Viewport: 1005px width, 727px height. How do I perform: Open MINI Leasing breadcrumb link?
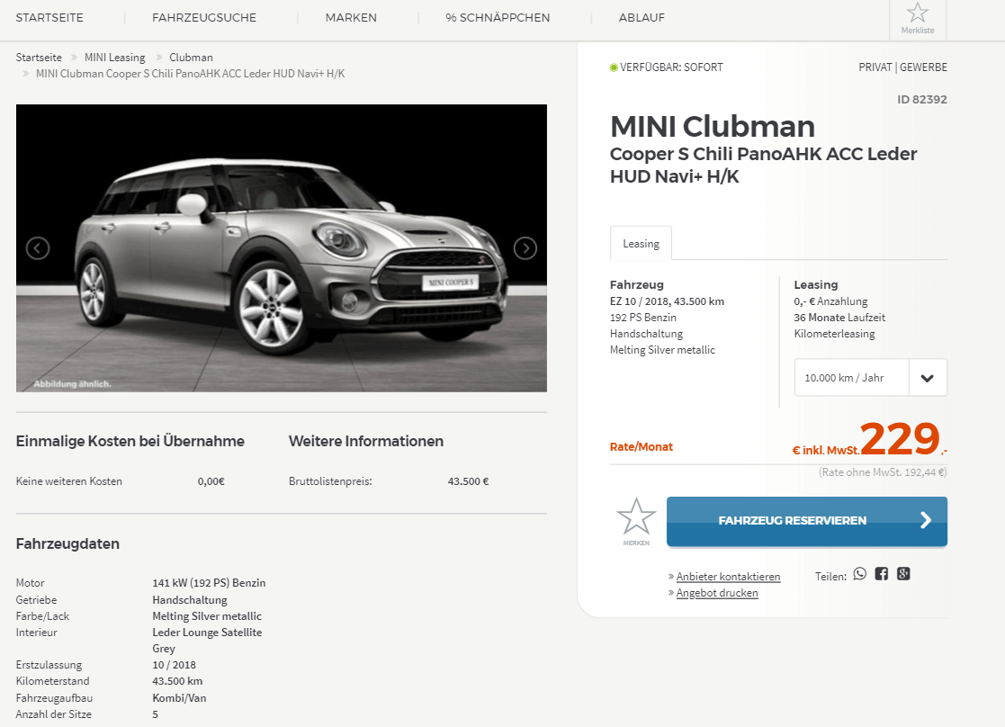pyautogui.click(x=115, y=58)
